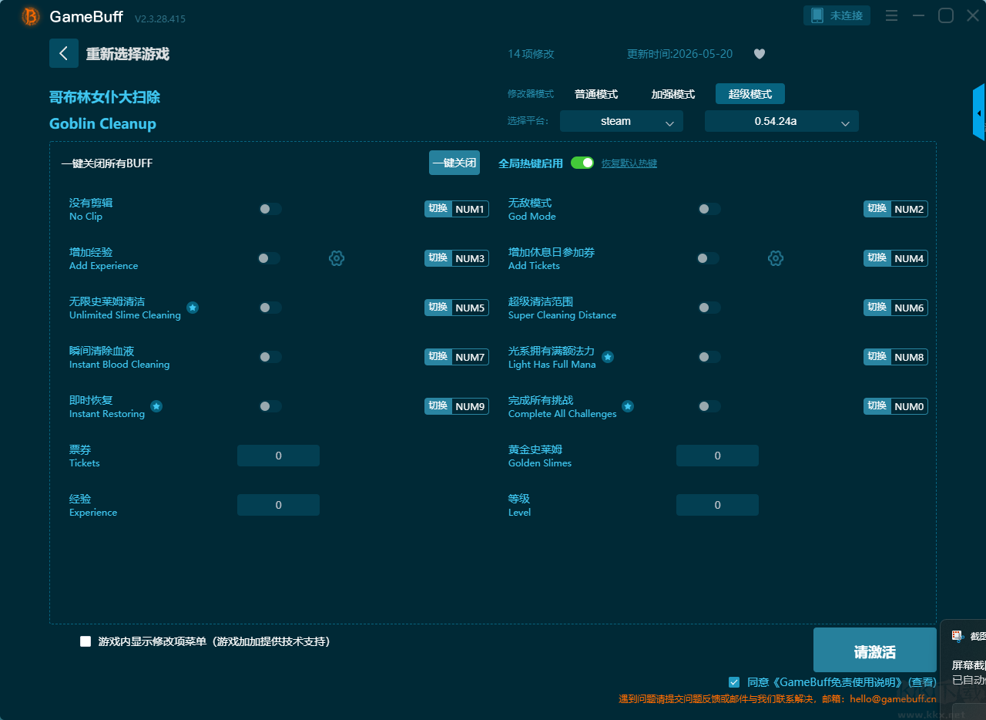Click the 更新时间:2026-05-20 text
This screenshot has height=720, width=986.
(x=680, y=54)
